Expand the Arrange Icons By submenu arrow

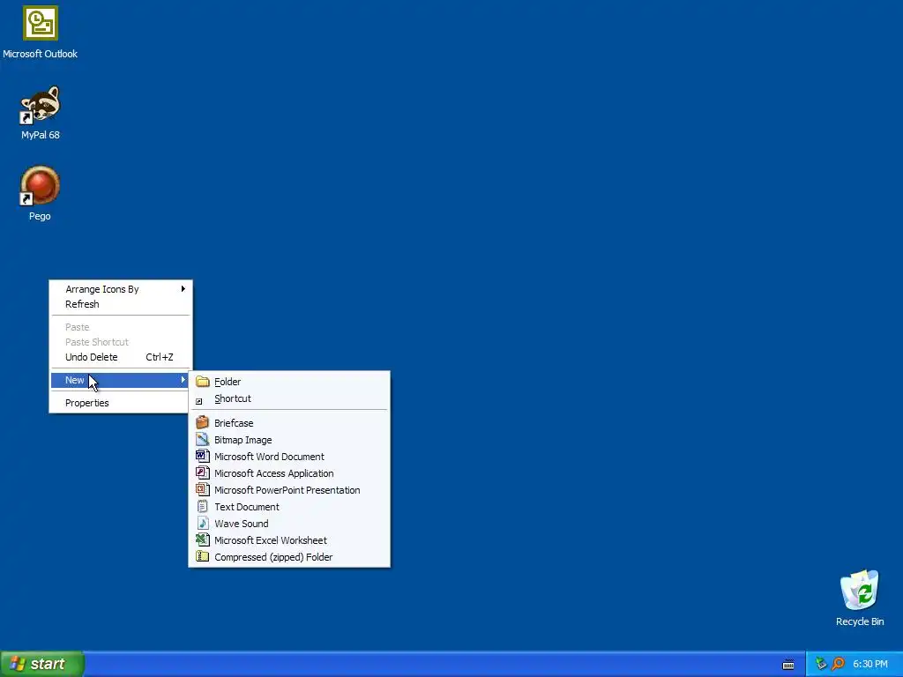(183, 288)
